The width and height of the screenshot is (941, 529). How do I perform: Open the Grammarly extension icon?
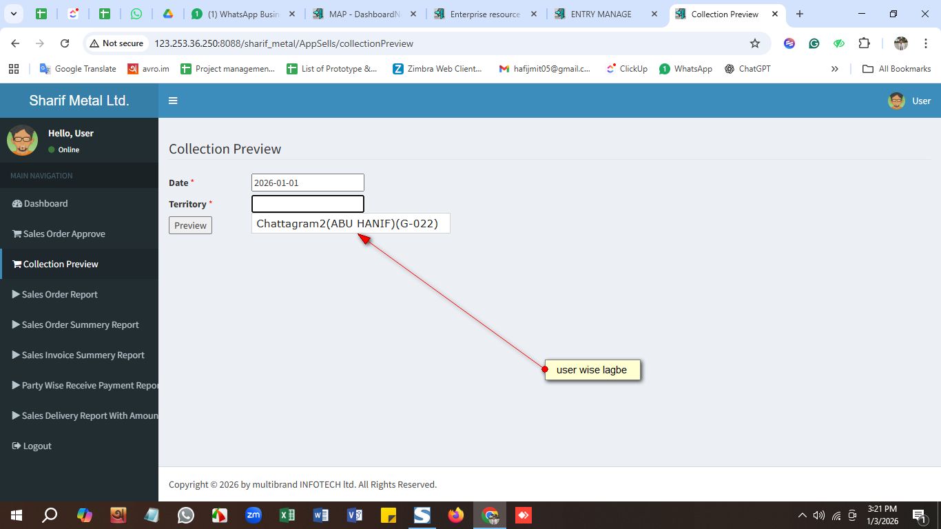(814, 43)
